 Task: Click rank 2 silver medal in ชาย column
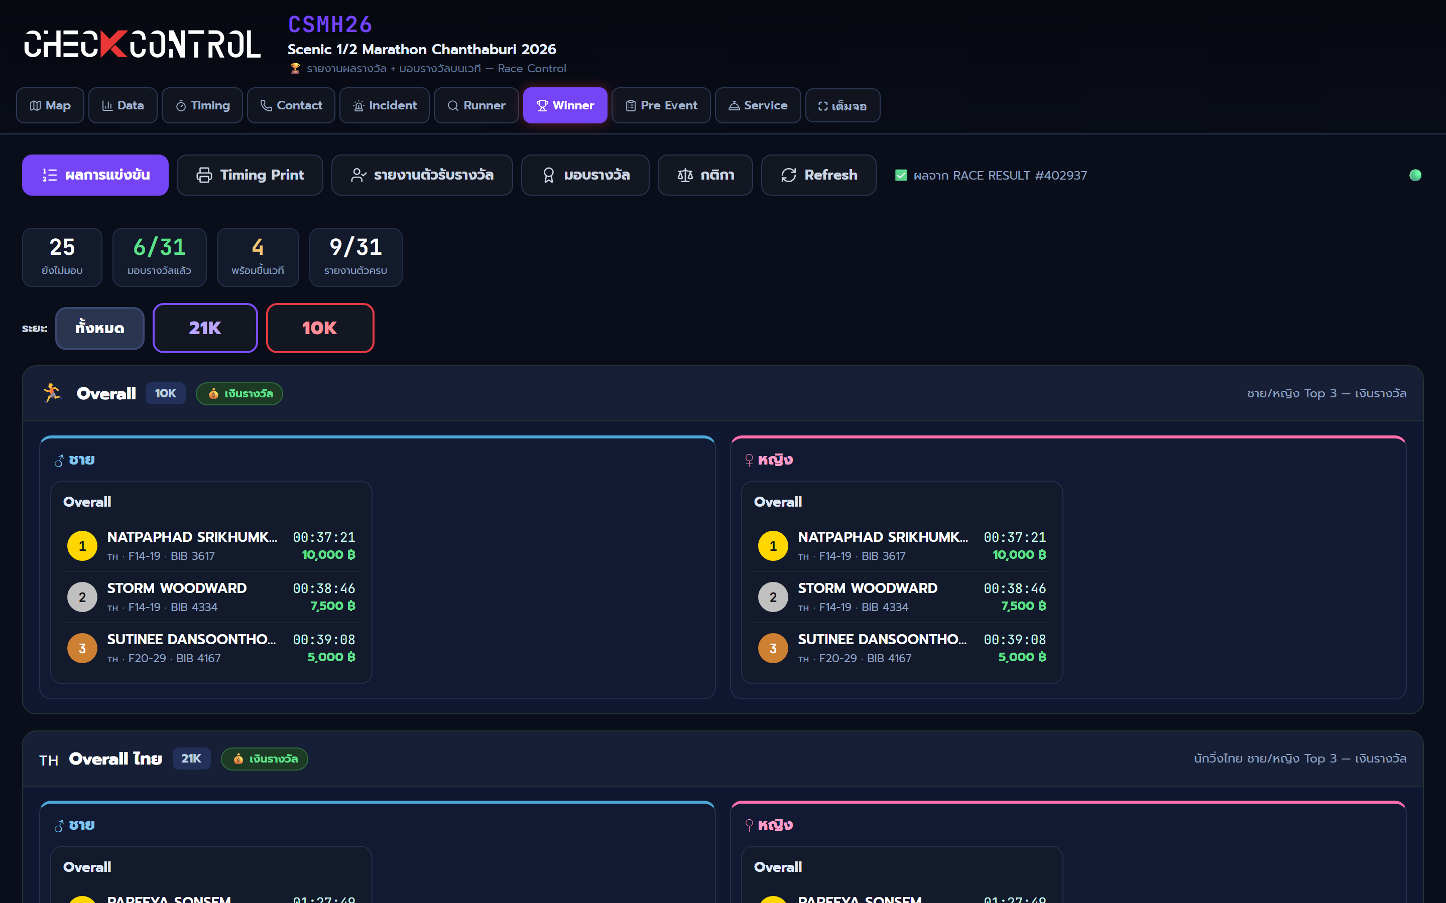coord(82,597)
